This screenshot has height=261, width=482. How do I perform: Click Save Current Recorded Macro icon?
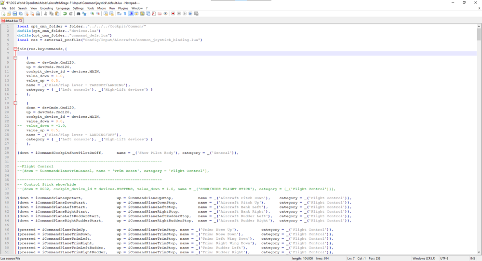tap(197, 14)
